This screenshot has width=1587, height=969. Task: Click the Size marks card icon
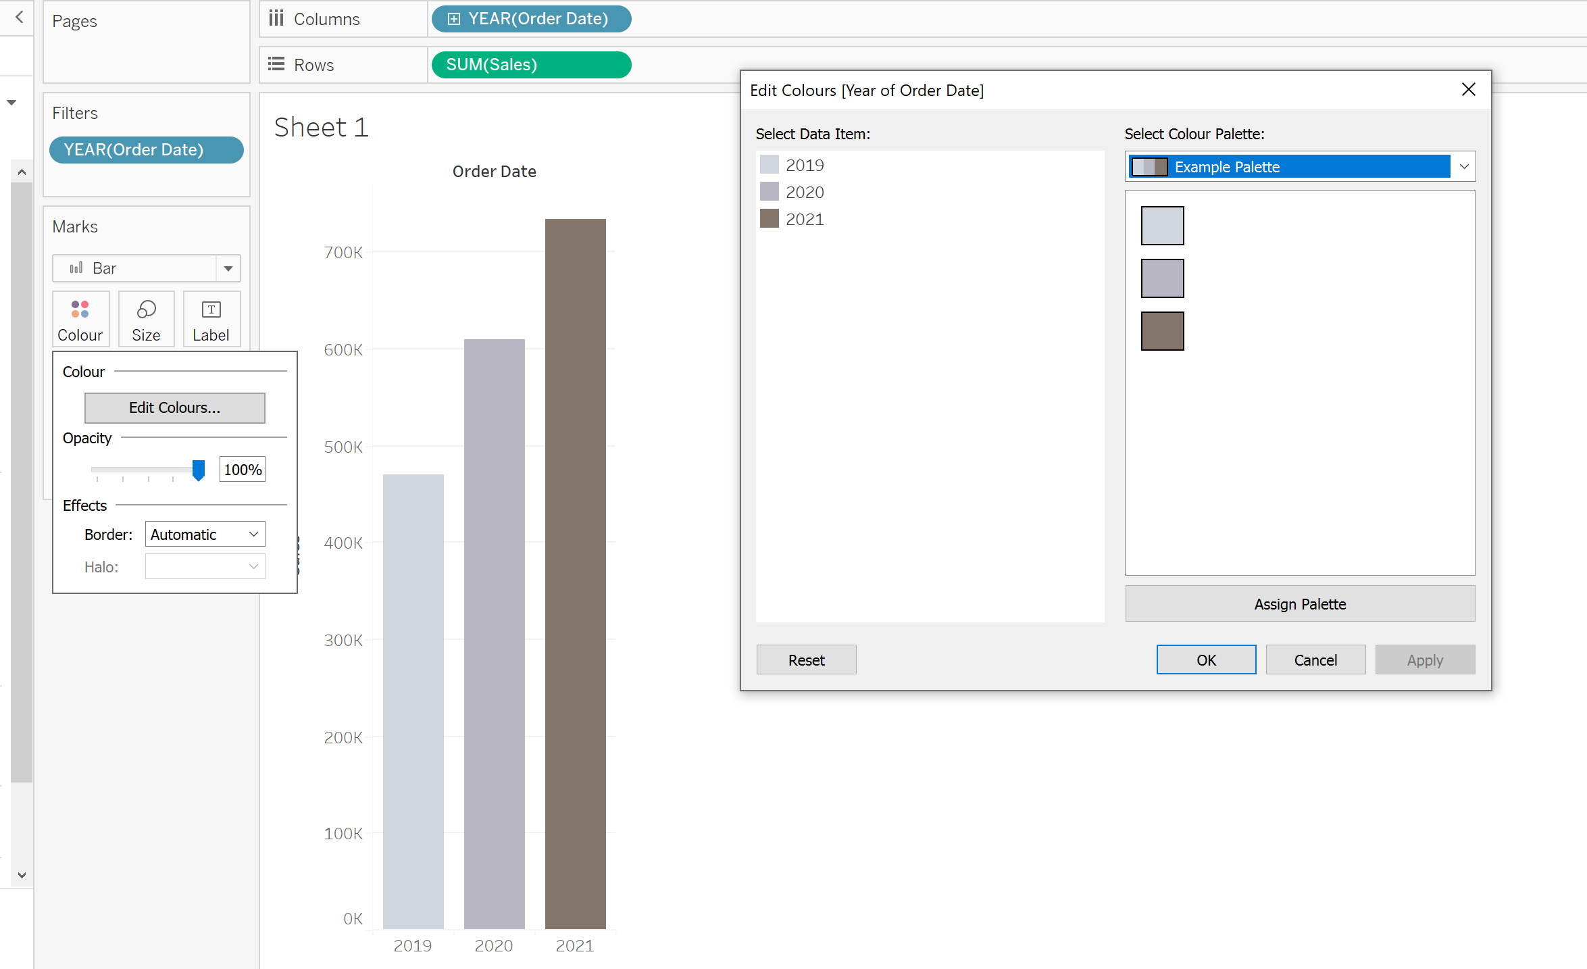(x=146, y=309)
